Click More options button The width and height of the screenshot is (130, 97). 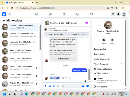pos(79,34)
